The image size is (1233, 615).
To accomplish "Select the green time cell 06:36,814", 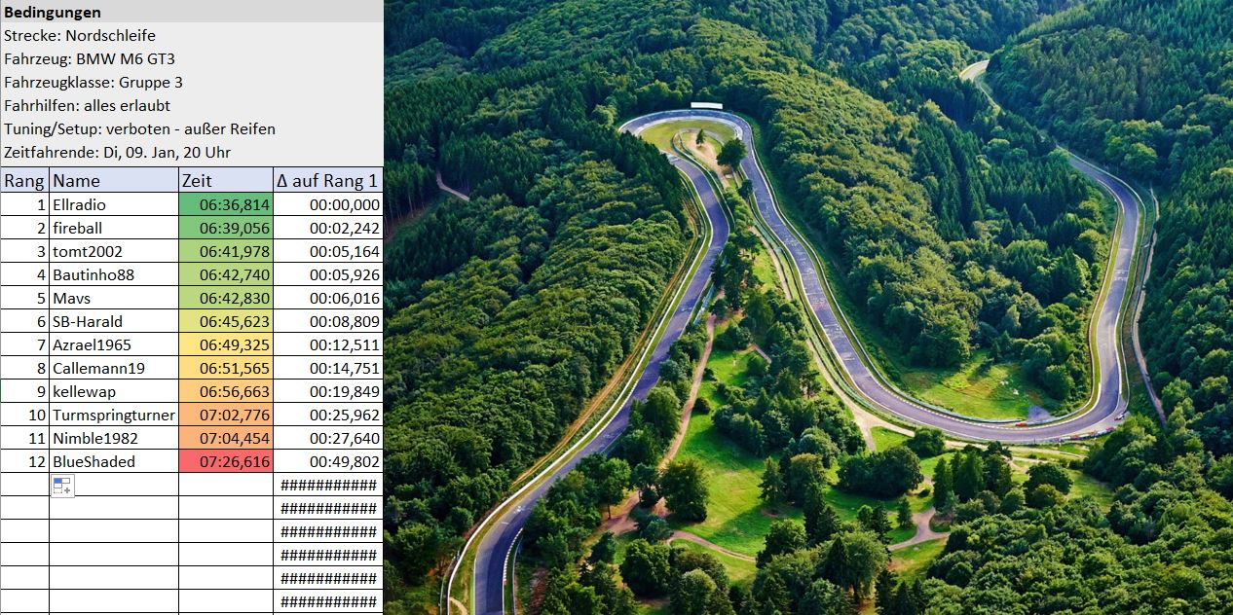I will tap(226, 204).
